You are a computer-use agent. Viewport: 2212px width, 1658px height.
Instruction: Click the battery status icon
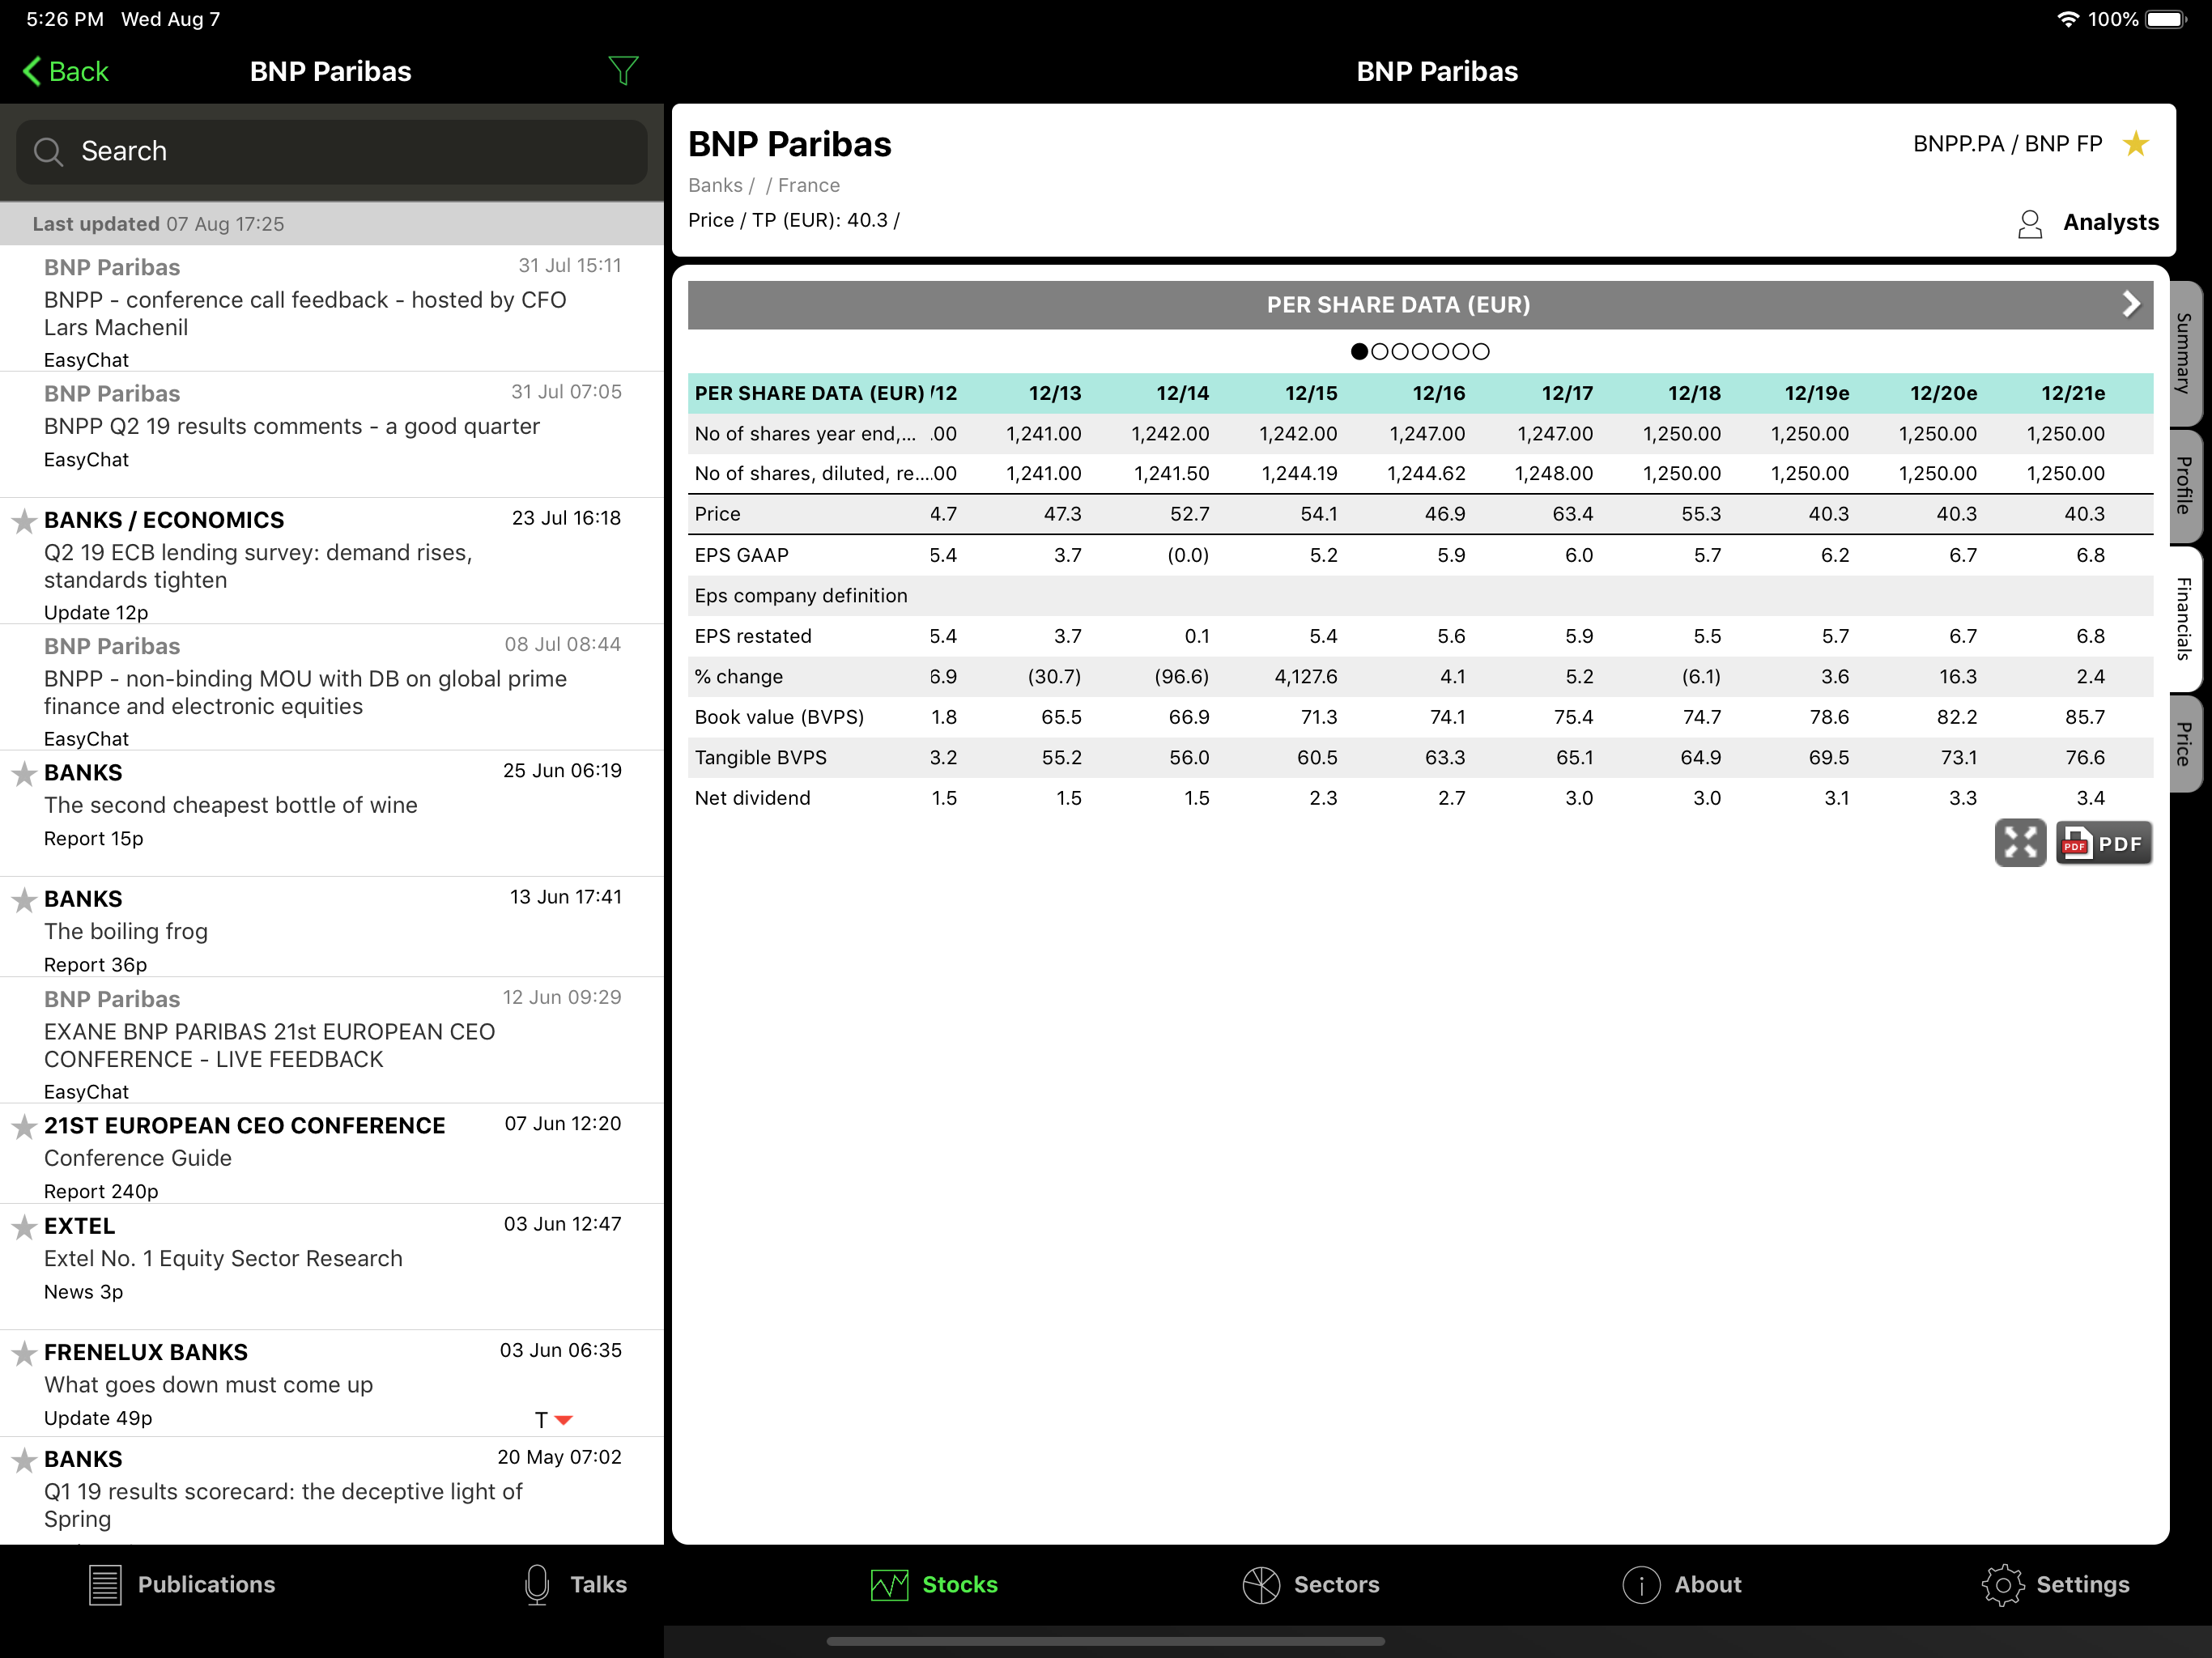(2166, 19)
